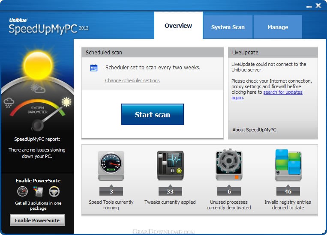Click the Scheduled scan panel header
This screenshot has width=327, height=235.
(x=153, y=52)
